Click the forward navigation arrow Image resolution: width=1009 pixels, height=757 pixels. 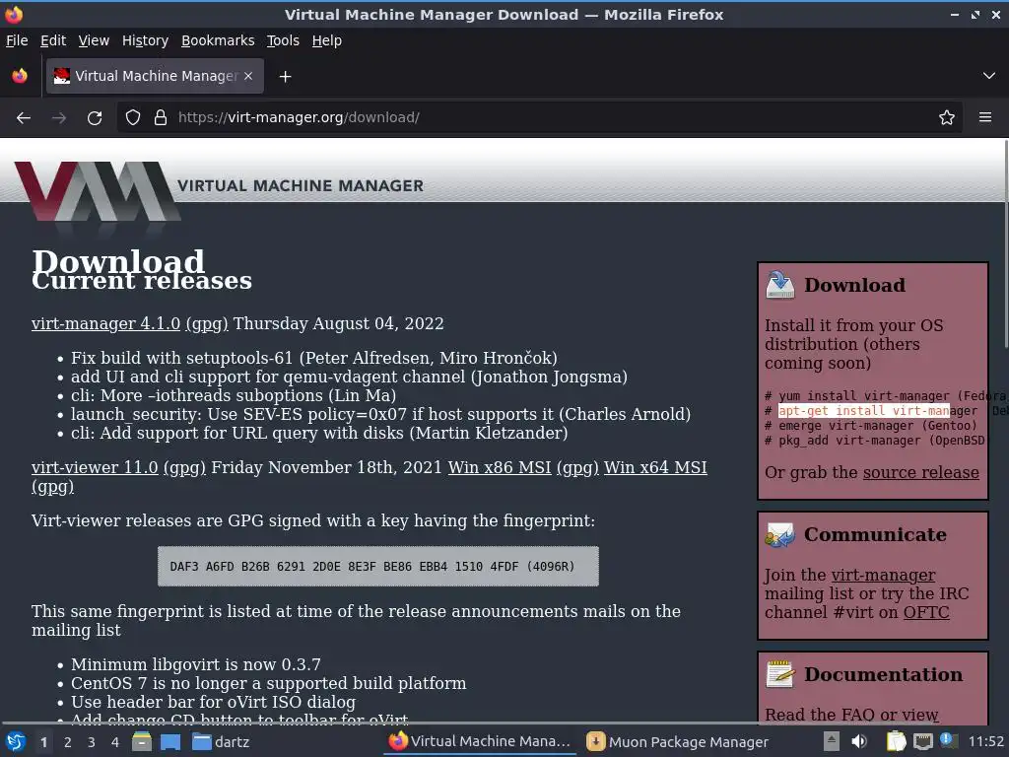59,118
